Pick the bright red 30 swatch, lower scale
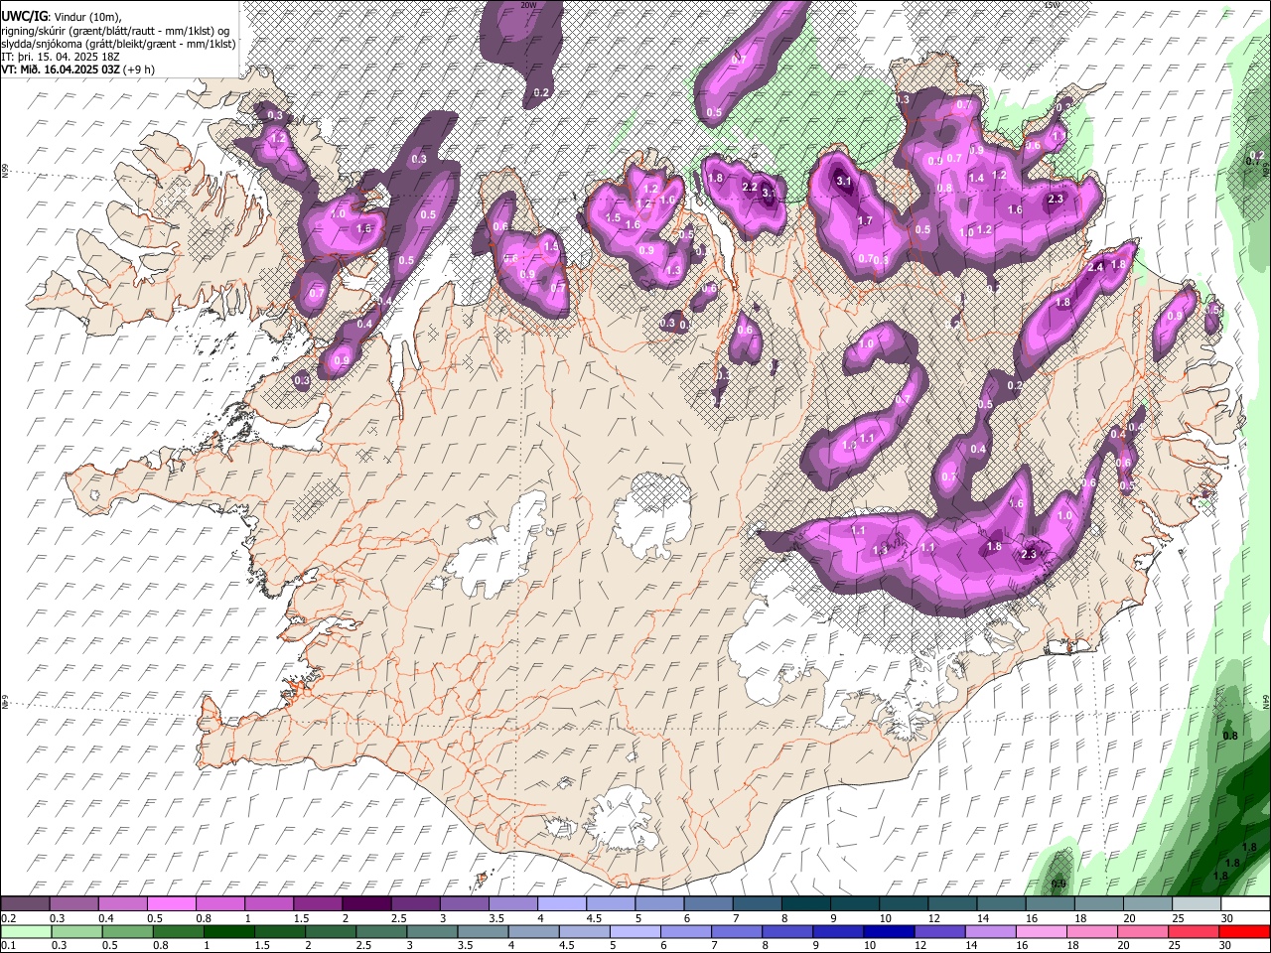 click(x=1244, y=931)
